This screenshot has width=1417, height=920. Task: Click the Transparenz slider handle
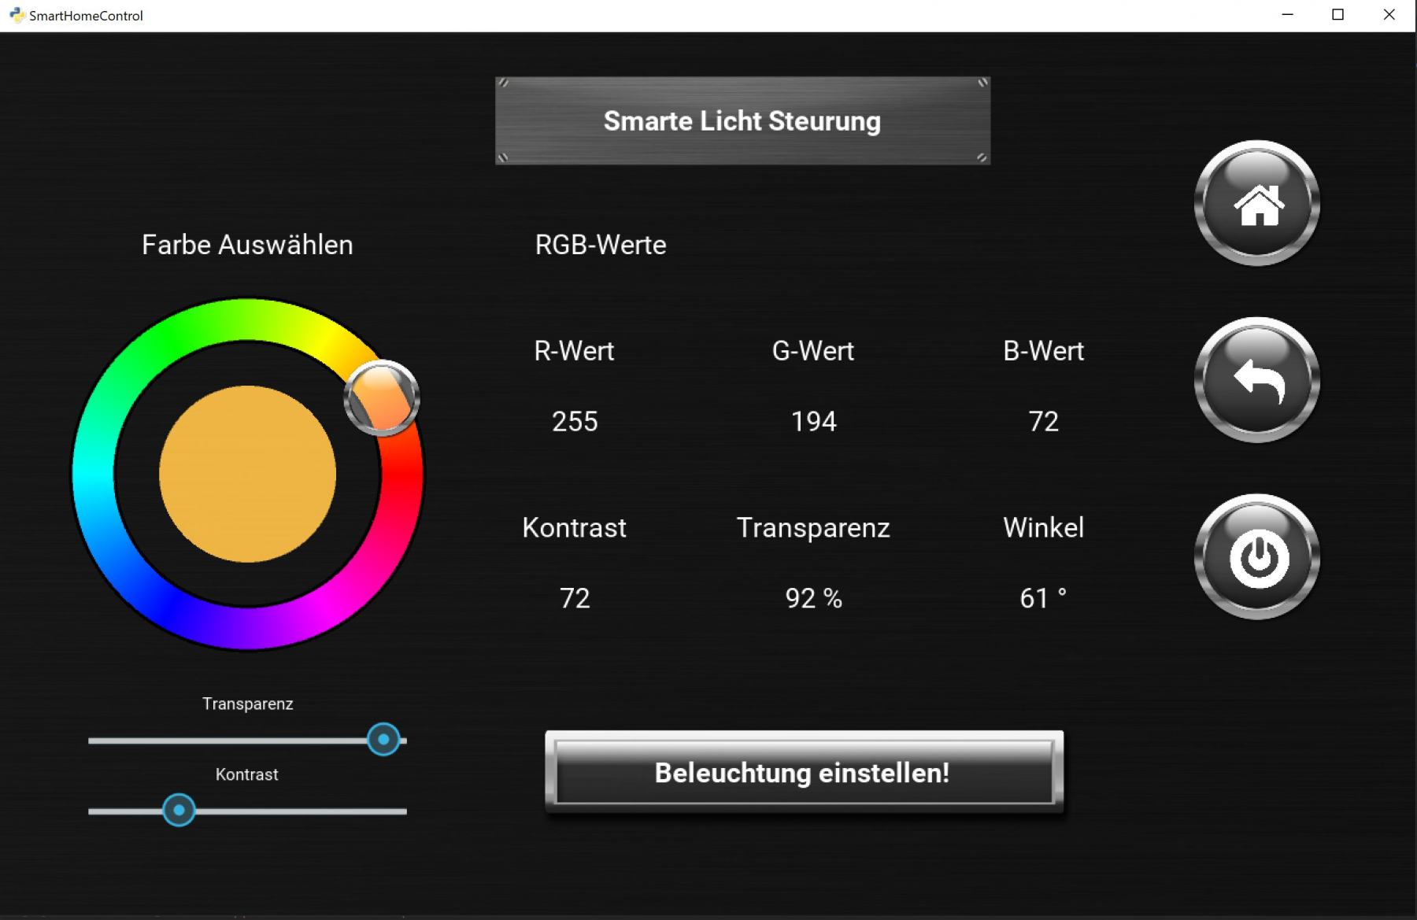point(383,740)
